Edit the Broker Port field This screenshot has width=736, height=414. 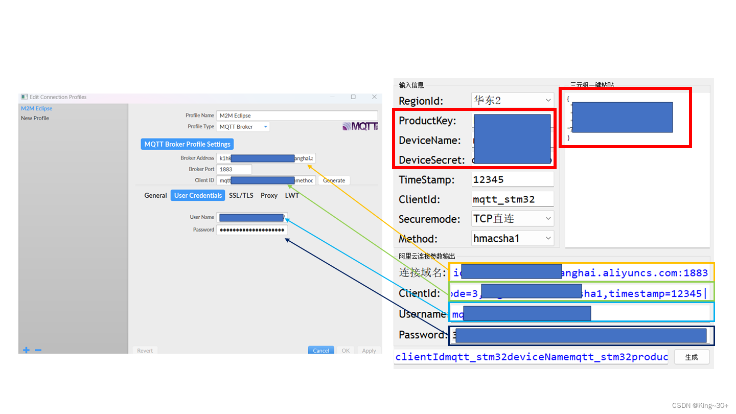pos(234,169)
